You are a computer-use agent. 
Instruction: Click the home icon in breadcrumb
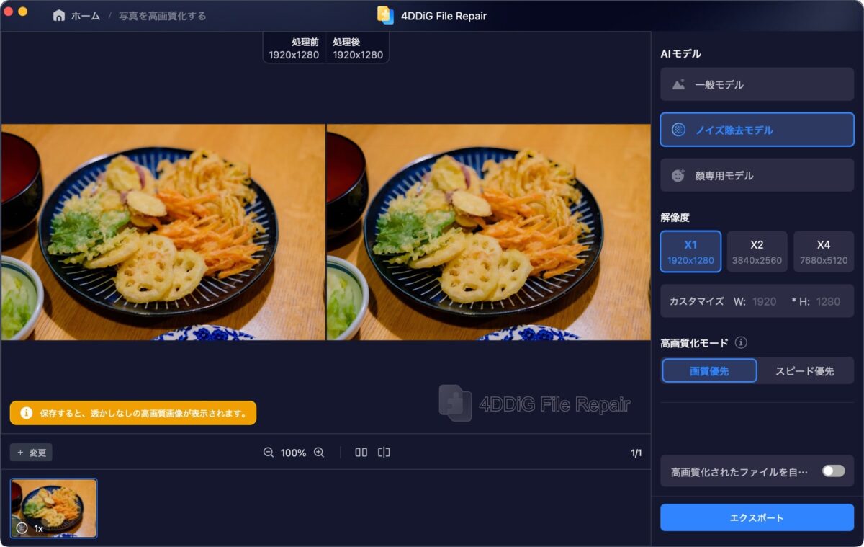[59, 16]
